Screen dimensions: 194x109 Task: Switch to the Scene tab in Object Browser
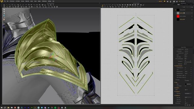[x=175, y=5]
